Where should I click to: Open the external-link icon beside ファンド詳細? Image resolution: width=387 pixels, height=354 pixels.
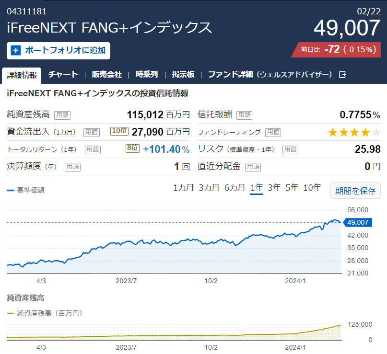pyautogui.click(x=342, y=74)
